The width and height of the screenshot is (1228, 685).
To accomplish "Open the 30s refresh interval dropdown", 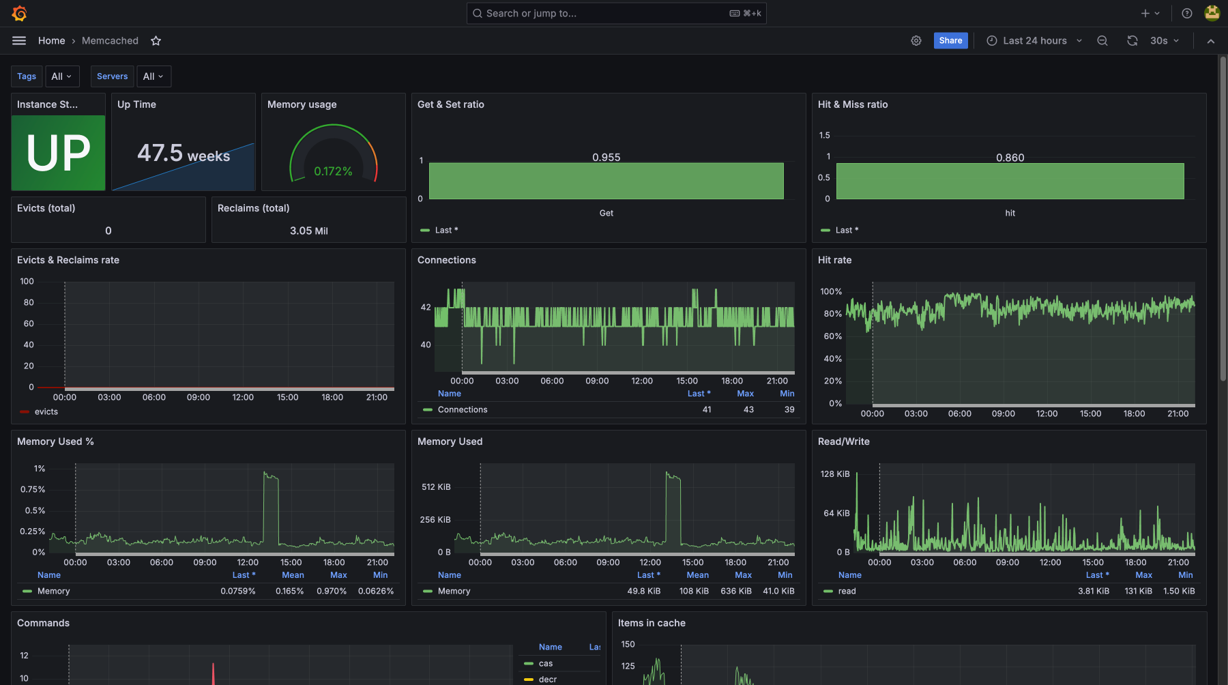I will [1165, 41].
